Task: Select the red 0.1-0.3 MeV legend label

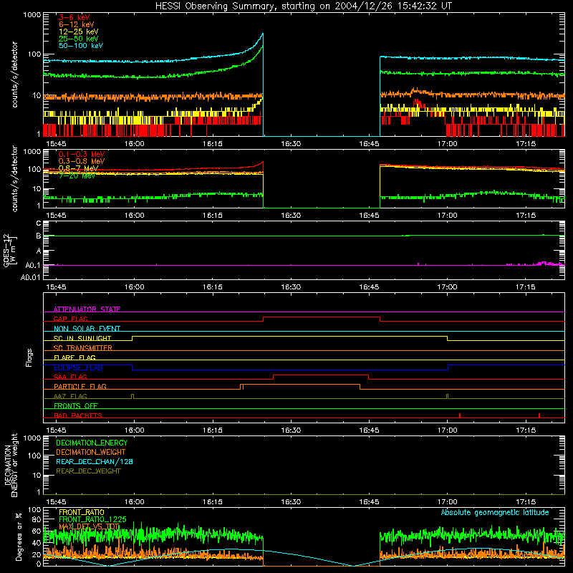Action: (x=82, y=154)
